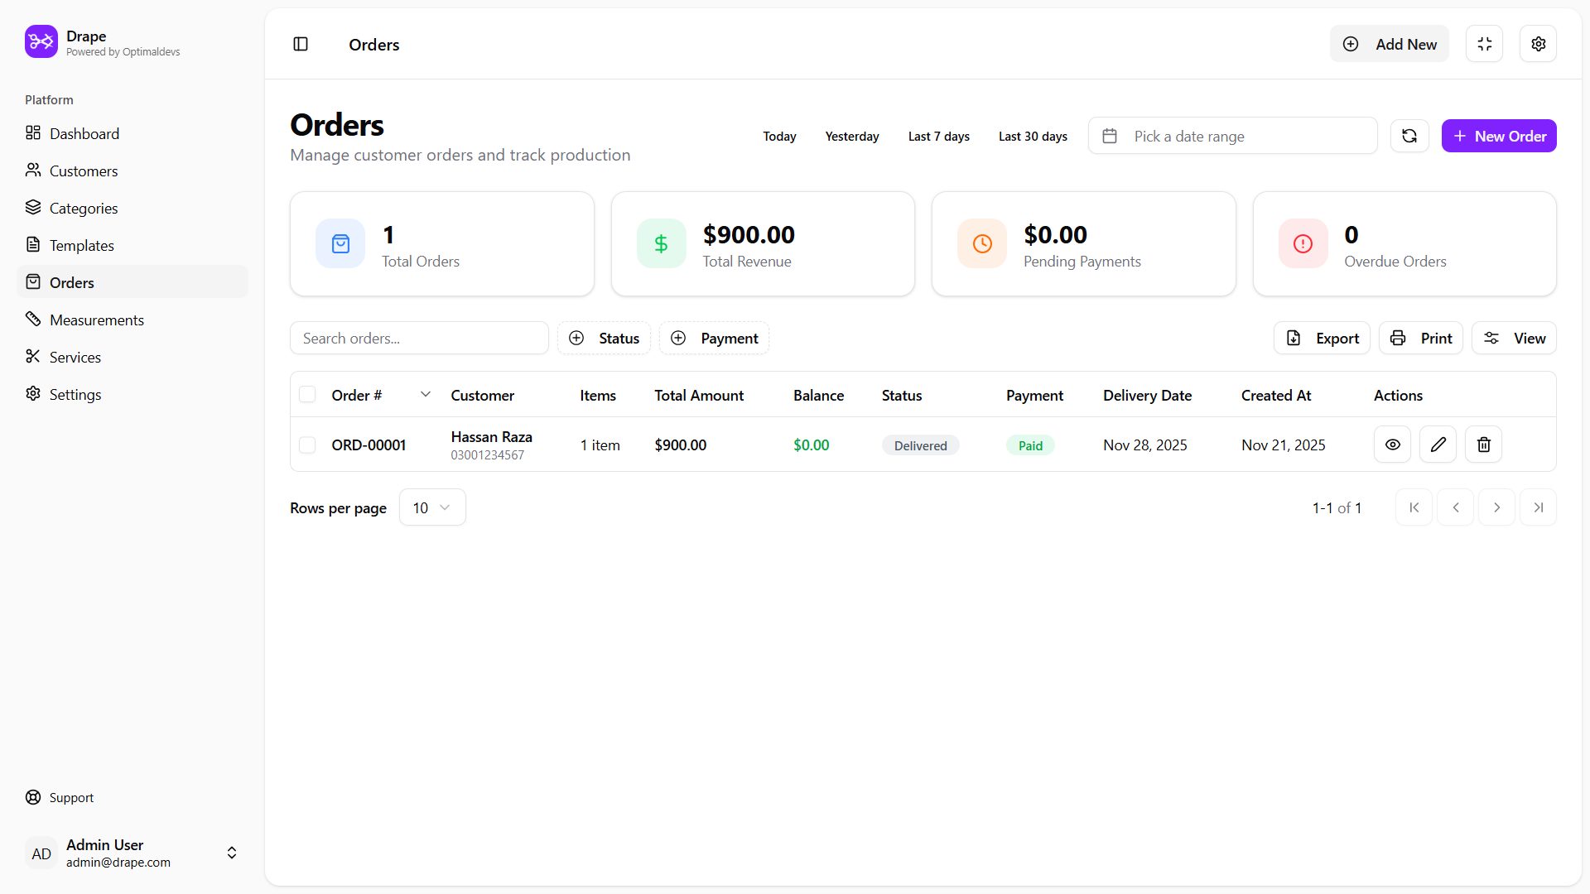Collapse the sidebar with the panel toggle icon
1590x894 pixels.
click(300, 44)
